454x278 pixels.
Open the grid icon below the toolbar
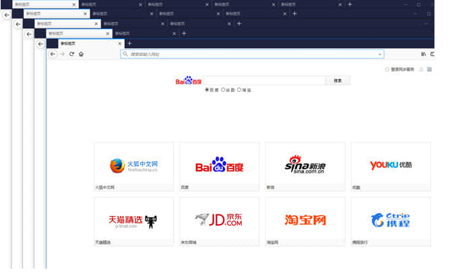click(429, 69)
